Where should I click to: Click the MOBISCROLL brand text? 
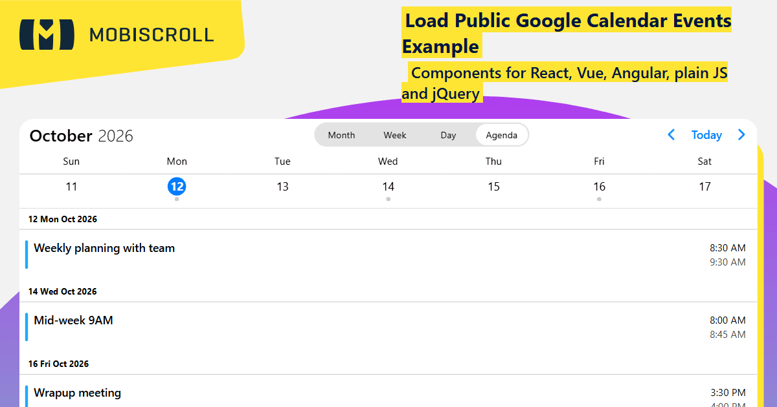pos(152,35)
